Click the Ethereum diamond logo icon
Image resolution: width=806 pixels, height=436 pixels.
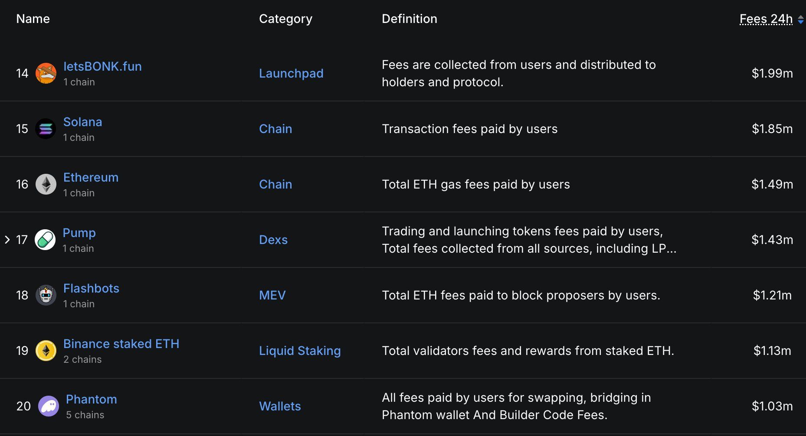click(46, 184)
